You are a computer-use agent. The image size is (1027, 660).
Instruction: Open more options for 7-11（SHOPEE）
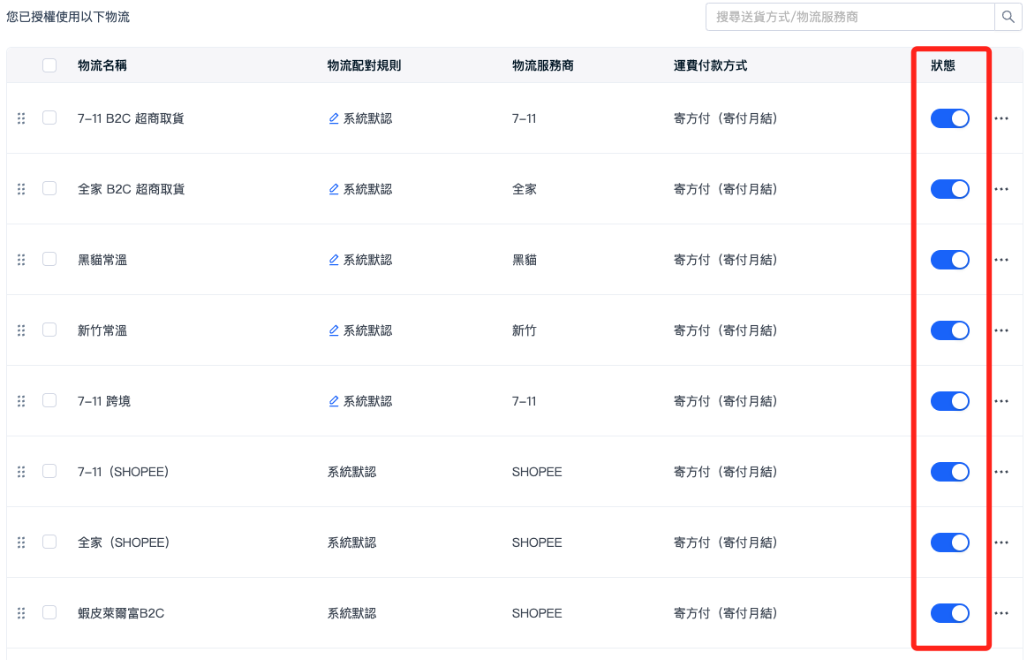1001,472
